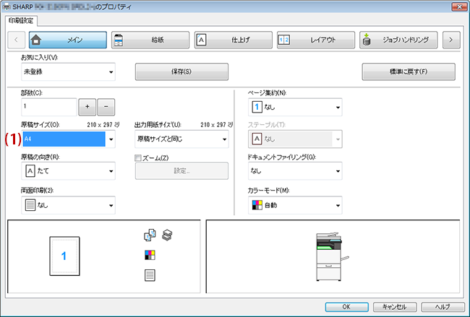The image size is (470, 317).
Task: Click the collate copies icon in preview
Action: [x=150, y=235]
